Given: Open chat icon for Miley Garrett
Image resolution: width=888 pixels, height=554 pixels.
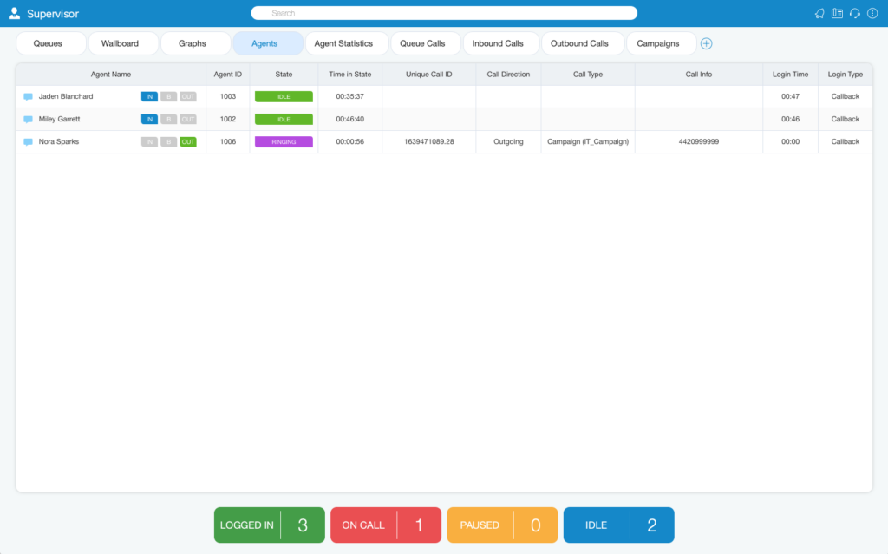Looking at the screenshot, I should (28, 120).
